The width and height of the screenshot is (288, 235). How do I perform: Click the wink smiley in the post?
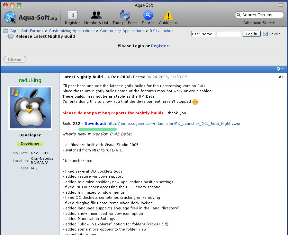195,101
